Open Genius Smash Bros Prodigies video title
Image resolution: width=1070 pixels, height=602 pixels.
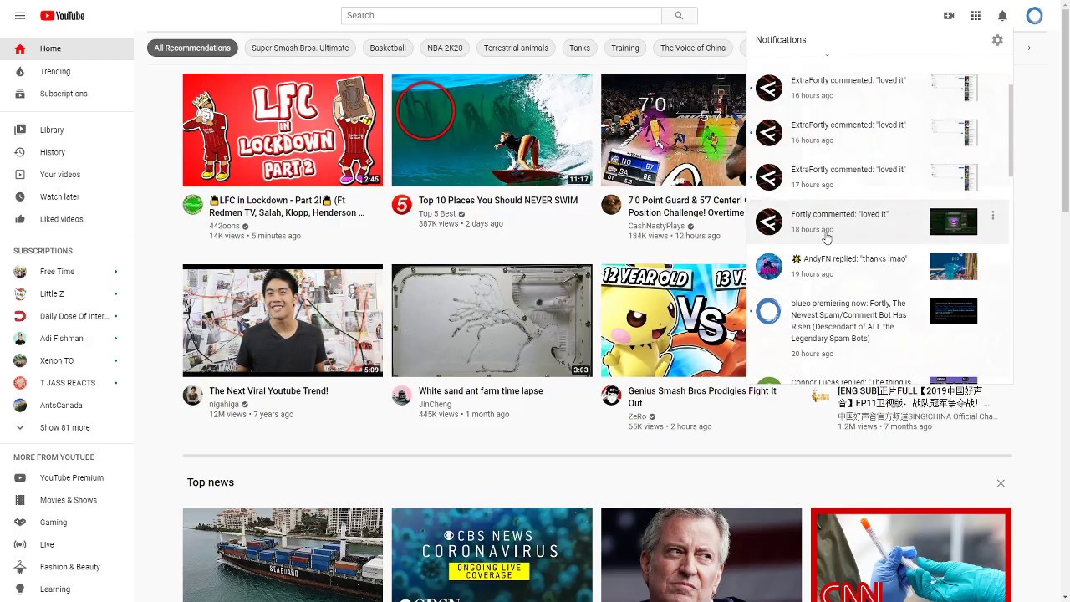pyautogui.click(x=702, y=396)
